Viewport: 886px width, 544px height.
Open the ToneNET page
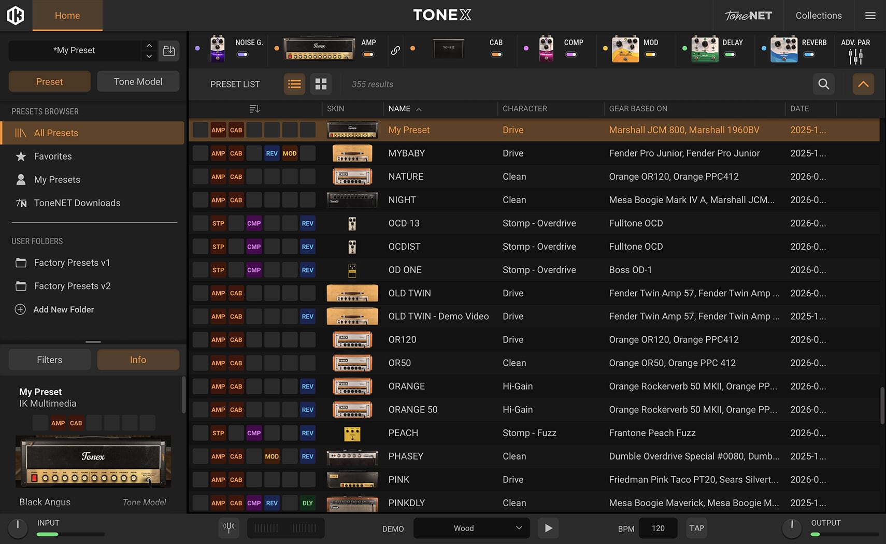pyautogui.click(x=748, y=16)
